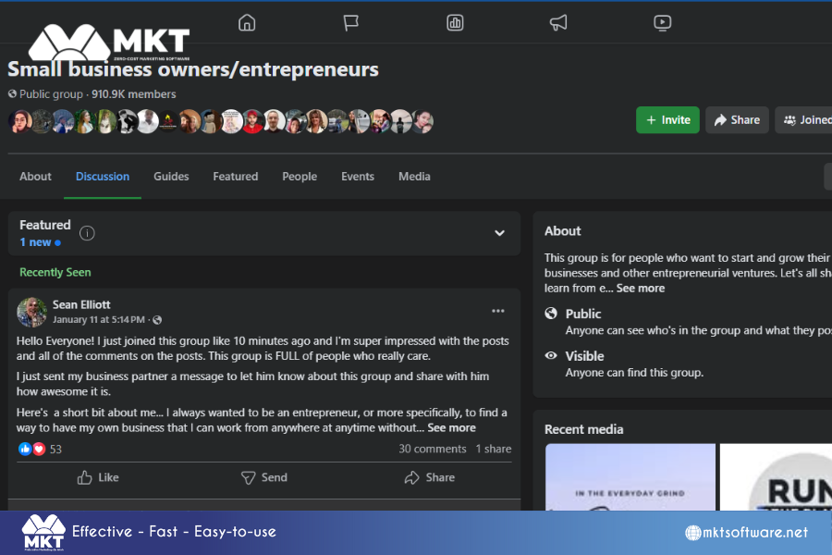This screenshot has height=555, width=832.
Task: Click the Visible eye icon in About
Action: (x=551, y=355)
